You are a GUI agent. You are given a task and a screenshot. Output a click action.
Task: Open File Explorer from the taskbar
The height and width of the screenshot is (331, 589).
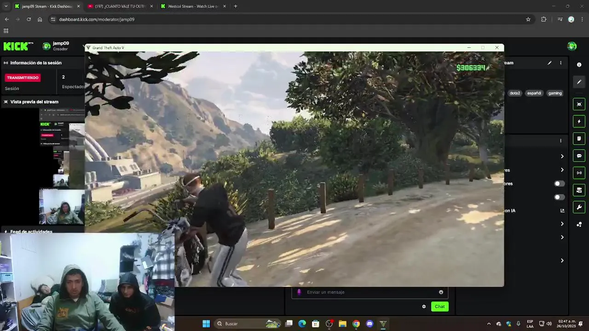(342, 324)
